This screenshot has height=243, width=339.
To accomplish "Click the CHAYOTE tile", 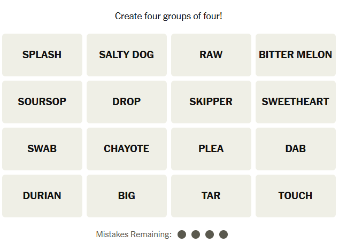I will pos(127,149).
